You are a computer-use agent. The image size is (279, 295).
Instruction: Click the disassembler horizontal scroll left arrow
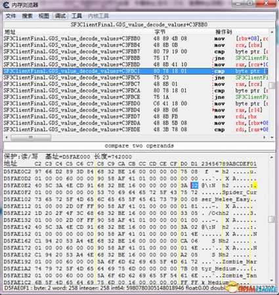click(x=7, y=138)
